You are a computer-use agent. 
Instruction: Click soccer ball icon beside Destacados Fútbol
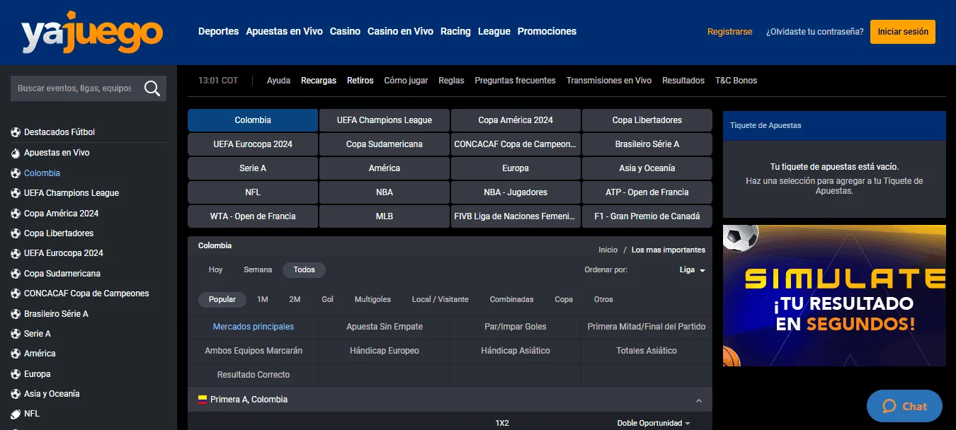coord(16,132)
